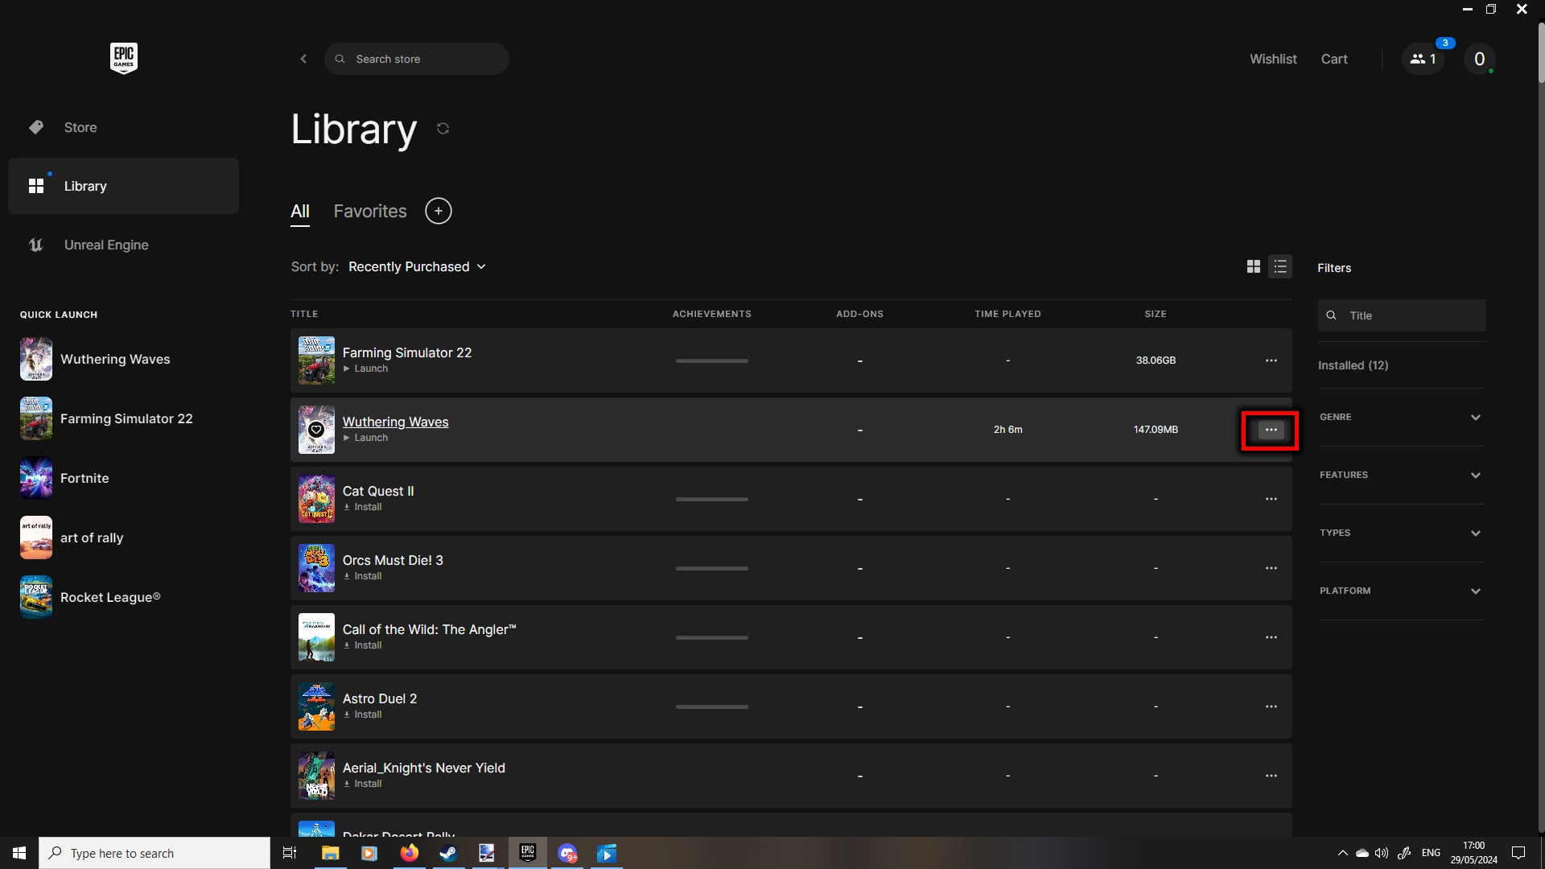Open the Sort by Recently Purchased dropdown

click(x=417, y=266)
